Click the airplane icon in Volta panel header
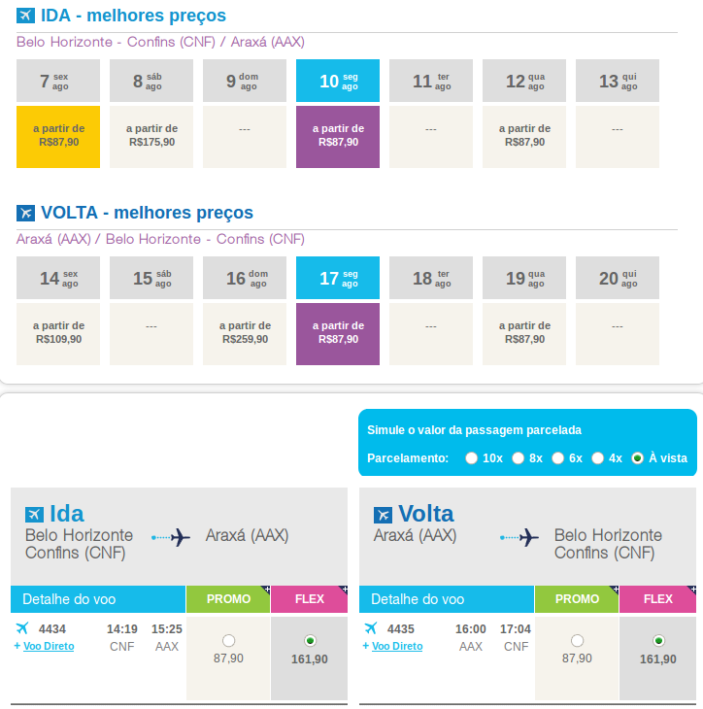703x709 pixels. pos(384,514)
